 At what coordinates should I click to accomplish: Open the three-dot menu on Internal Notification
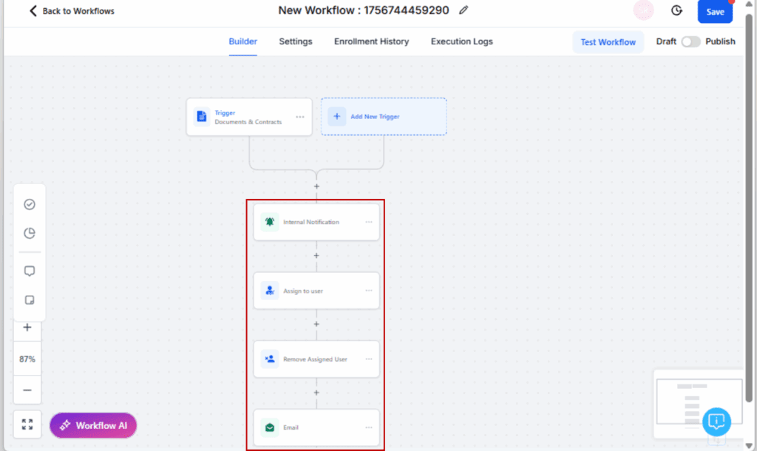tap(369, 222)
